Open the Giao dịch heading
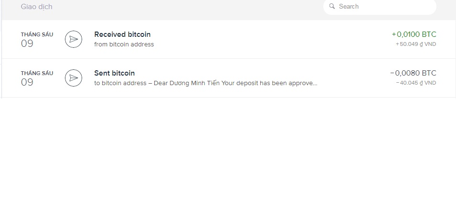Screen dimensions: 456x220 (x=36, y=7)
